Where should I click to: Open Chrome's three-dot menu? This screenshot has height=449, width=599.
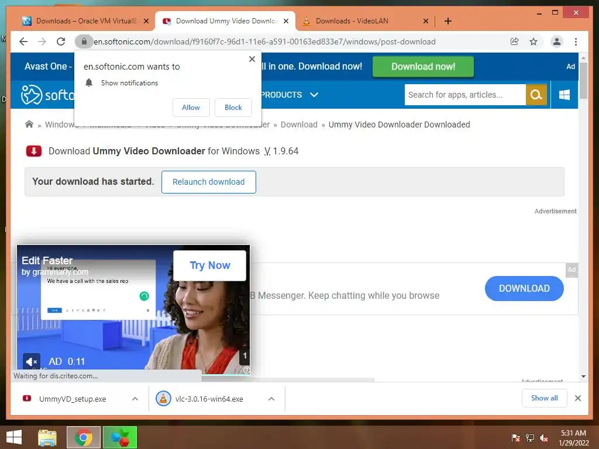(x=576, y=42)
